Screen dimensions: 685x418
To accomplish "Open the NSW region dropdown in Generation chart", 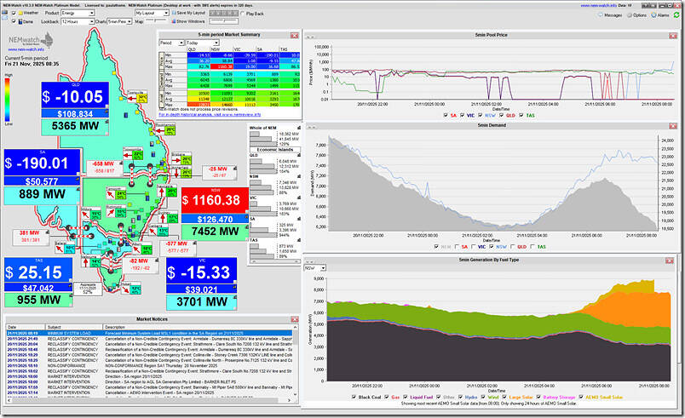I will [315, 268].
